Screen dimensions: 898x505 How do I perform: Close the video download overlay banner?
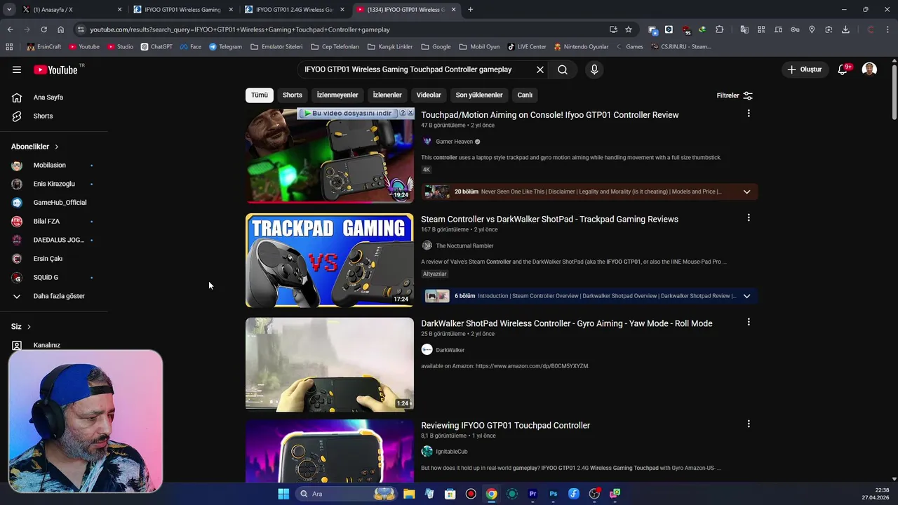pyautogui.click(x=410, y=113)
